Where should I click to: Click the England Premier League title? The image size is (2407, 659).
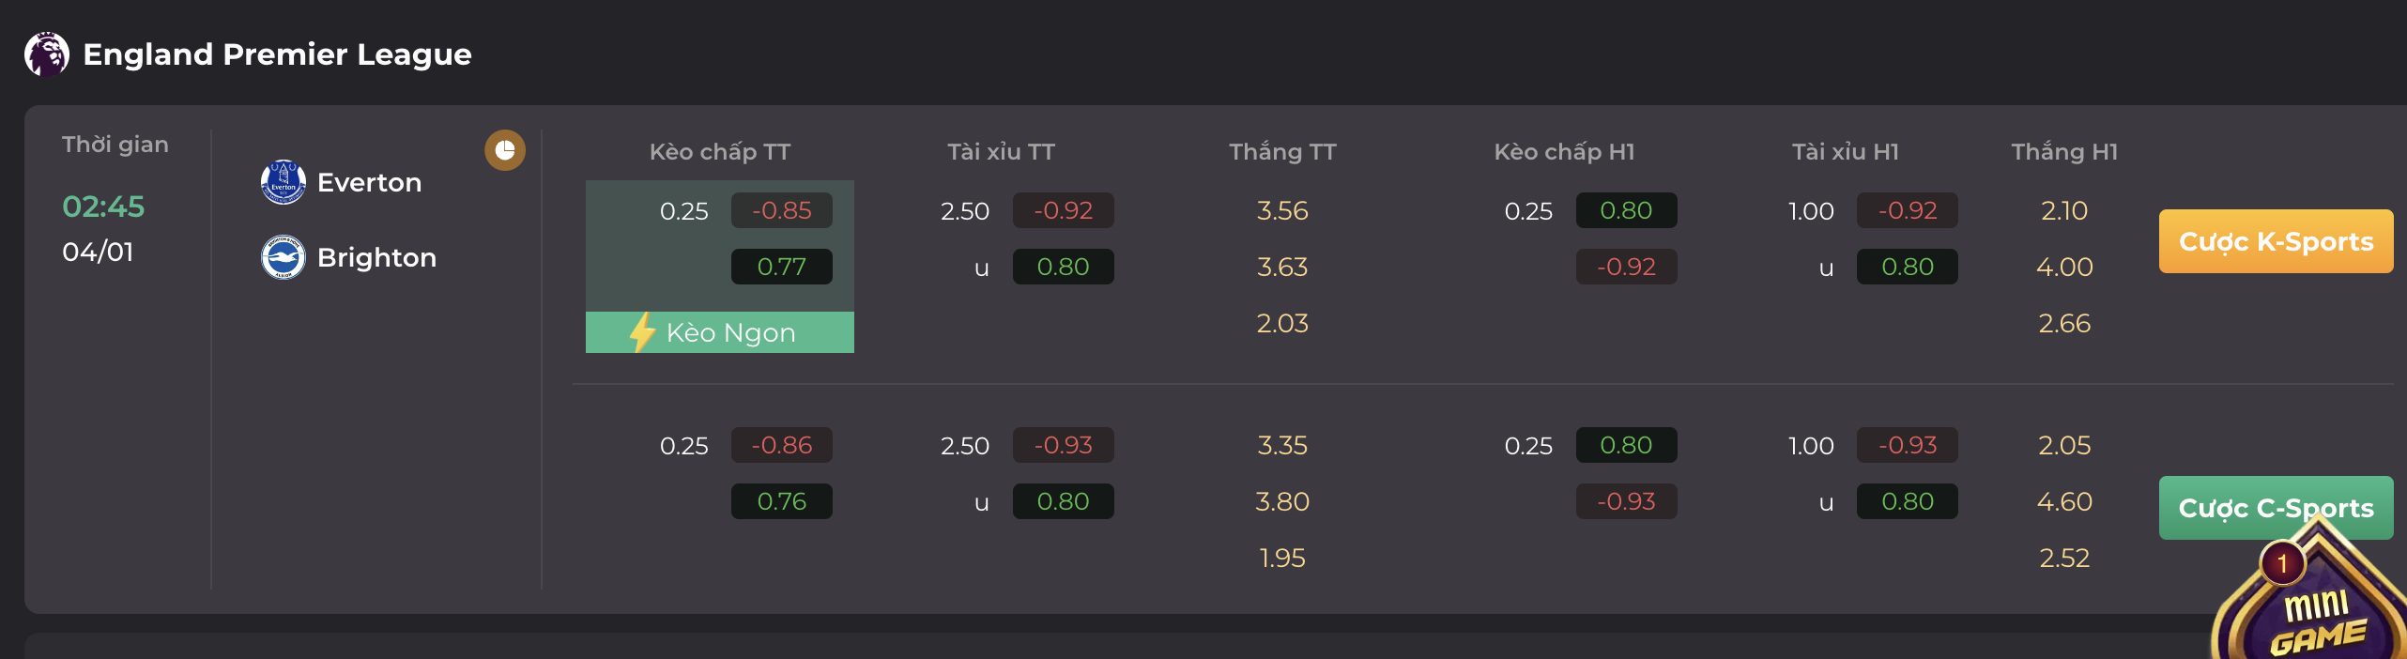(277, 54)
